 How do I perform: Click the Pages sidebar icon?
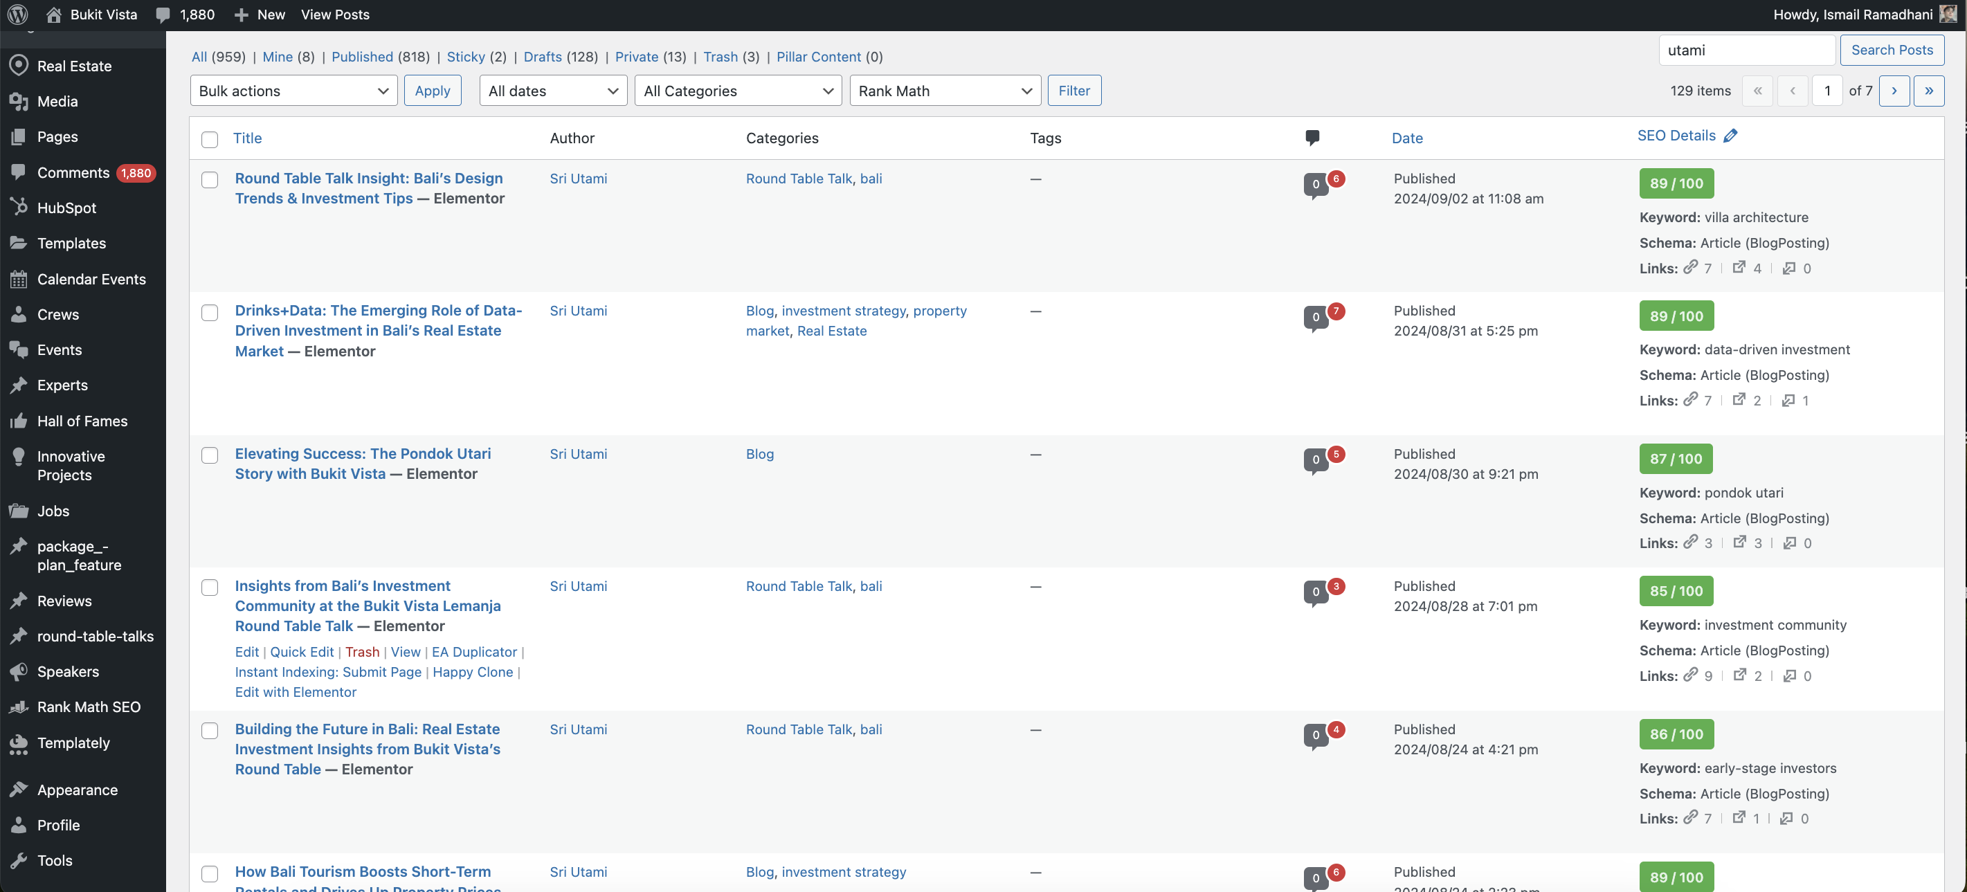pyautogui.click(x=19, y=137)
